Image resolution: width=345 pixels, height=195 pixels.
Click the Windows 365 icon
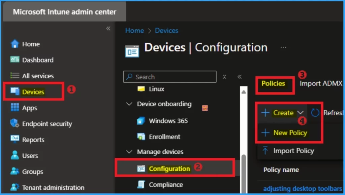(x=141, y=121)
